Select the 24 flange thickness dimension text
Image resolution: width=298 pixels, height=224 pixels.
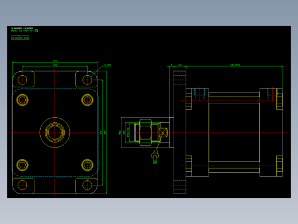click(179, 65)
